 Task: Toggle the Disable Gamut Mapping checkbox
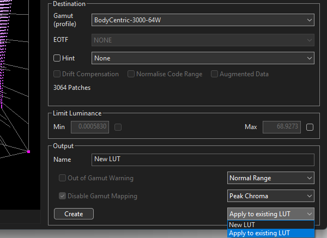62,196
